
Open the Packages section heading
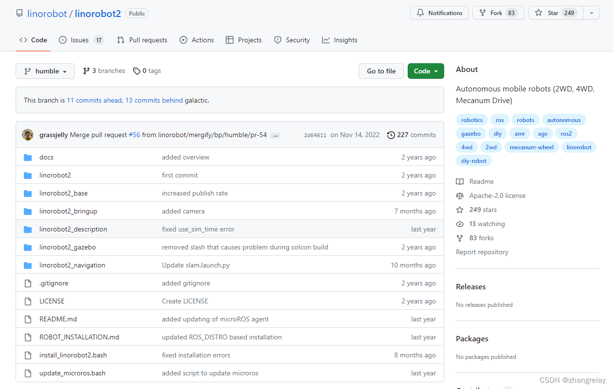pyautogui.click(x=472, y=339)
